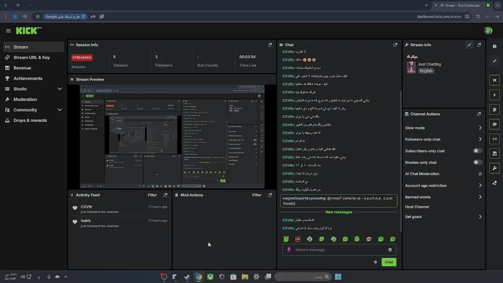Click ixolrb in the Activity Feed
Screen dimensions: 503x283
pyautogui.click(x=86, y=221)
